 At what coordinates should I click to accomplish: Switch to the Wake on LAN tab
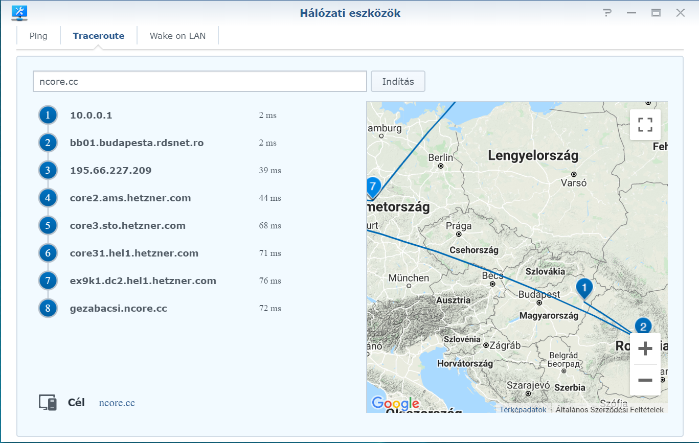click(177, 36)
